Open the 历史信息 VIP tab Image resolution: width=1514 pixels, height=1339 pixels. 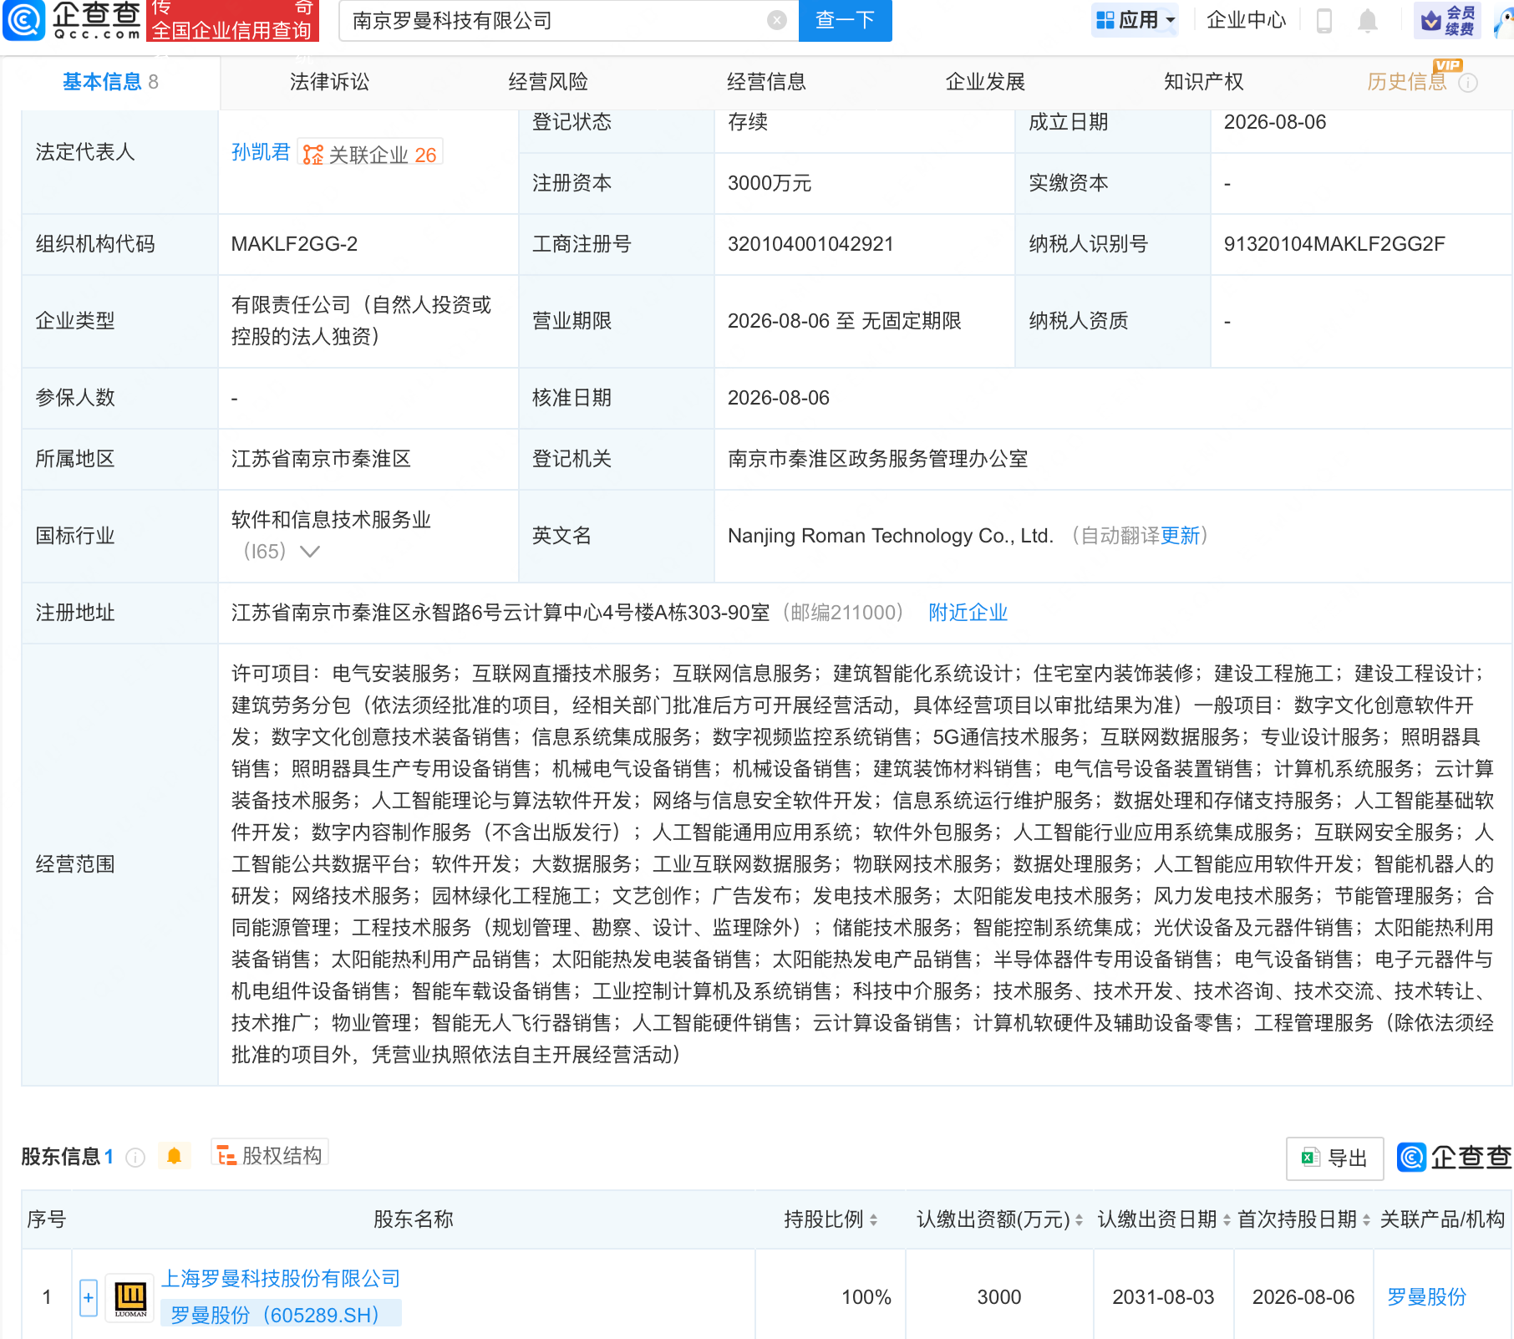[1407, 82]
